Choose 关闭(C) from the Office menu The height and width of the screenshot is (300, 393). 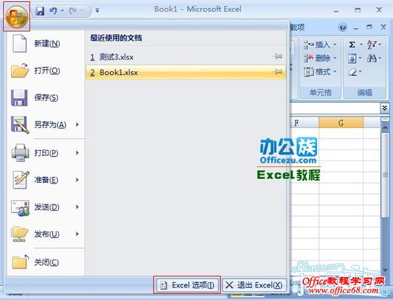tap(46, 263)
